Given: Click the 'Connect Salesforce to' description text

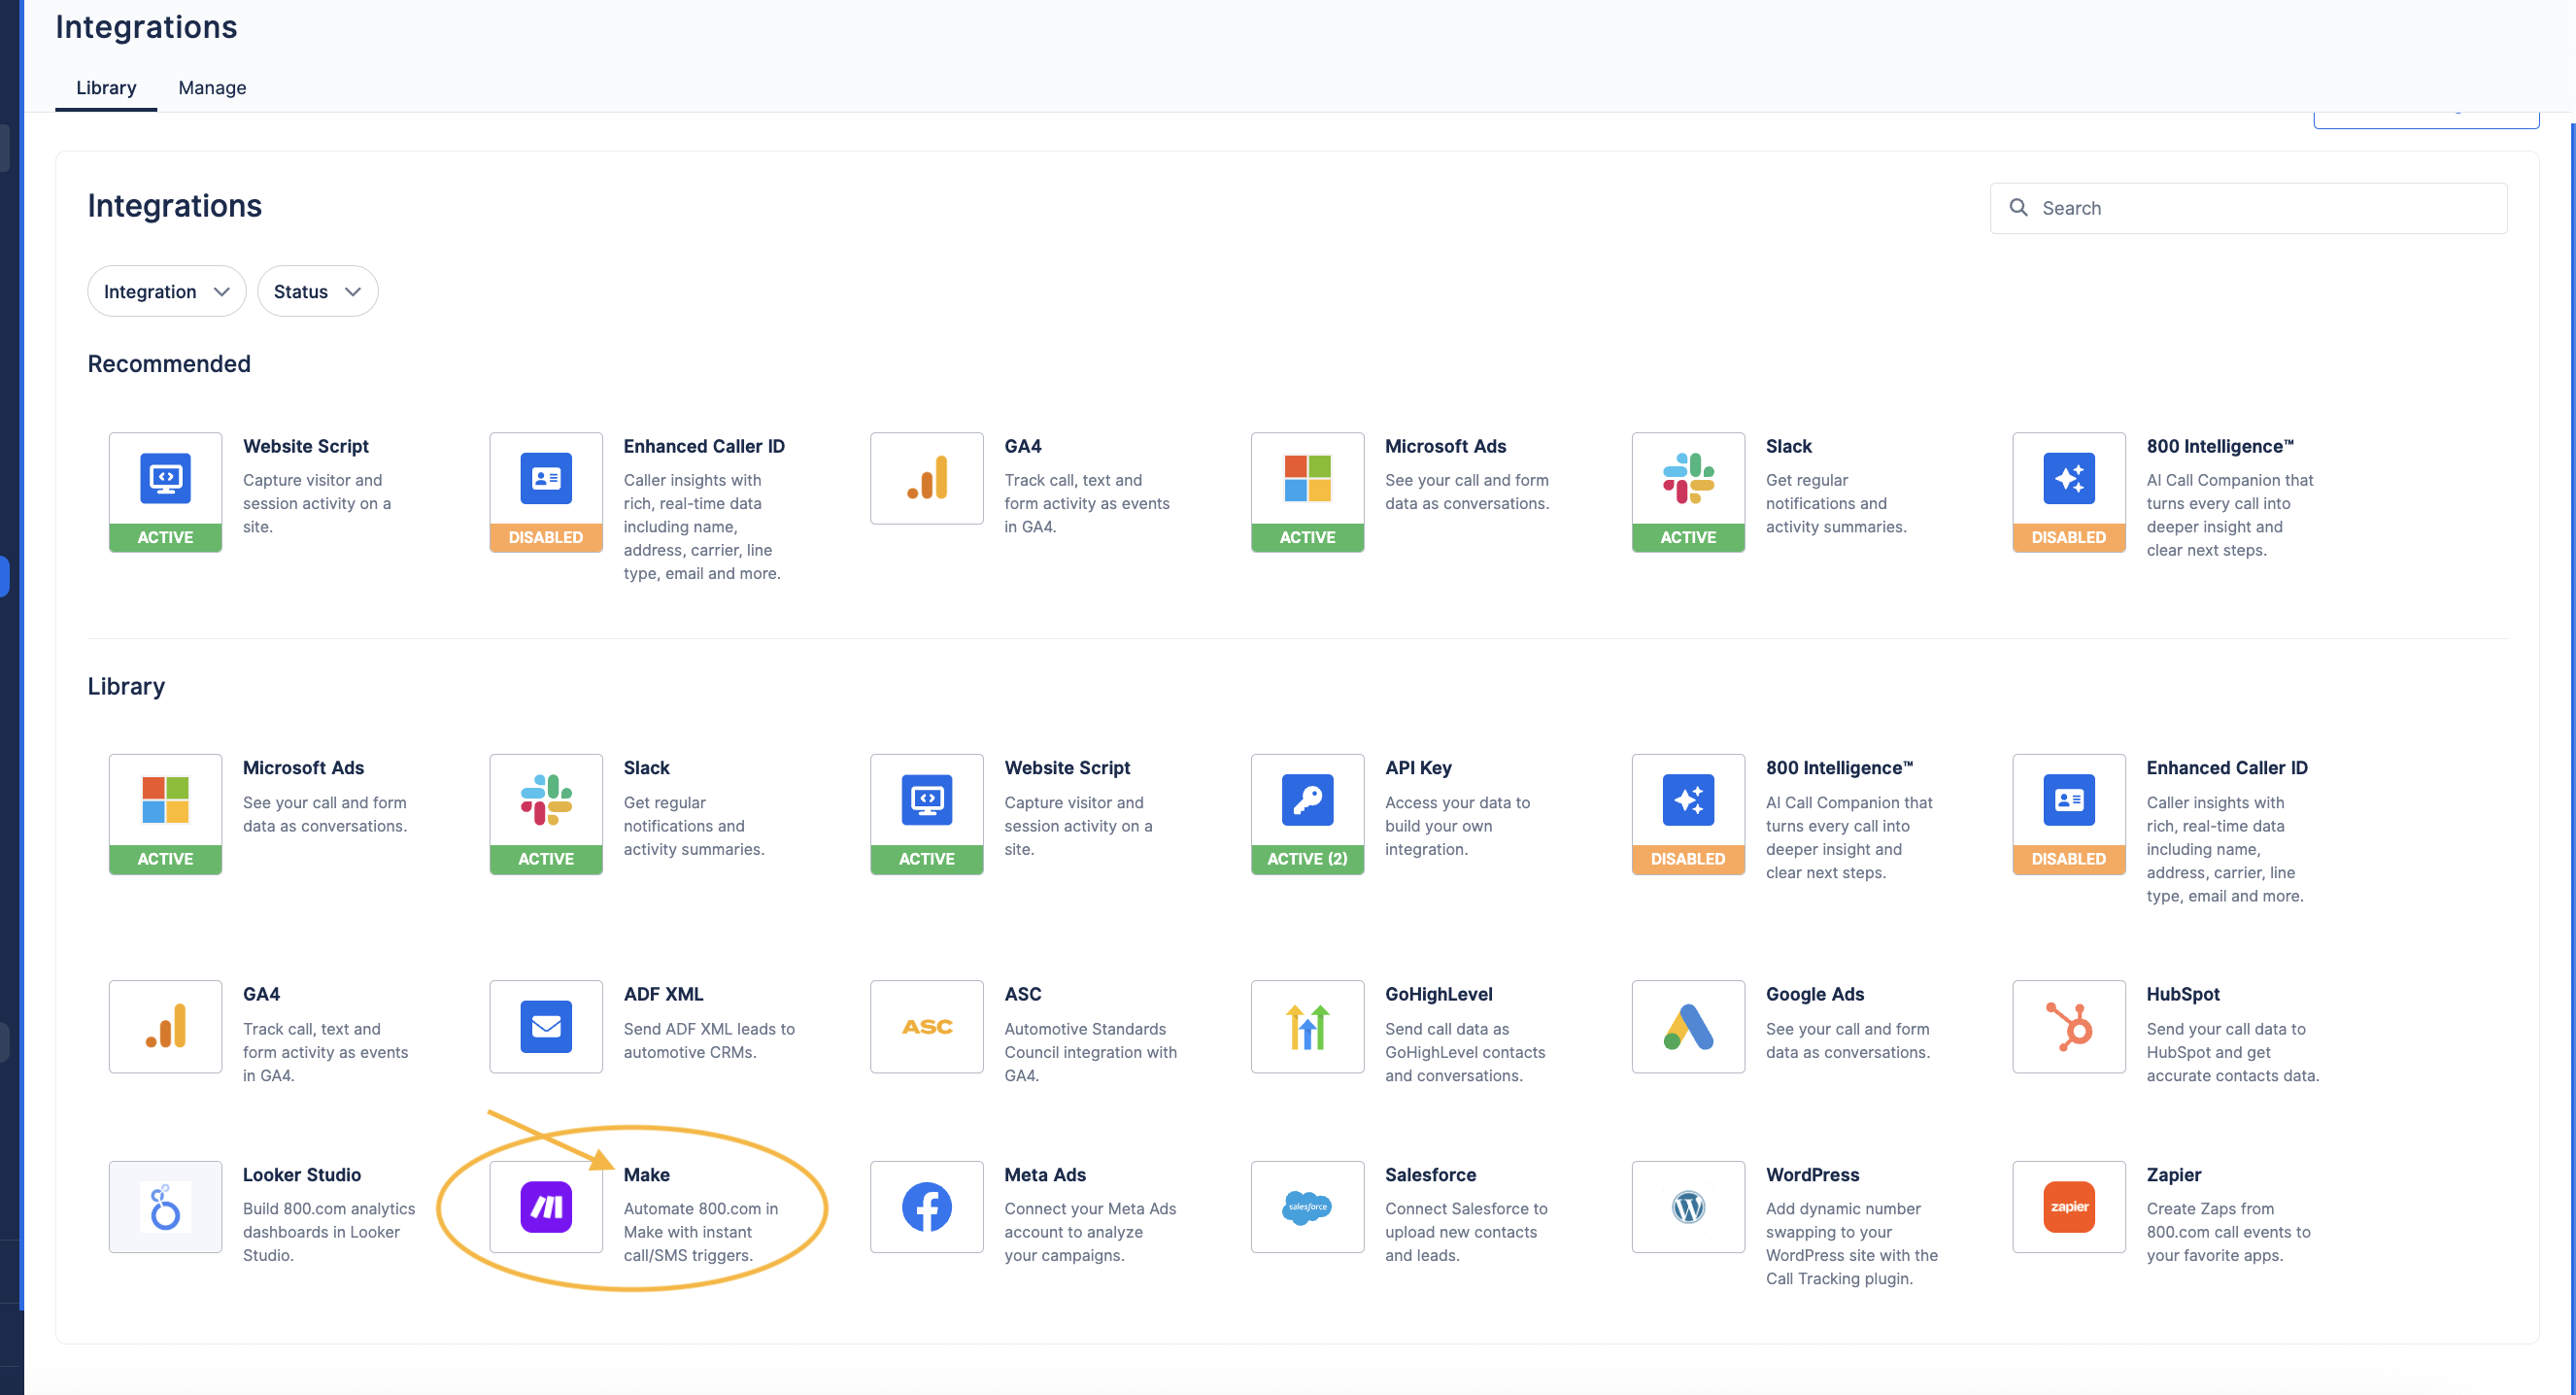Looking at the screenshot, I should 1466,1209.
